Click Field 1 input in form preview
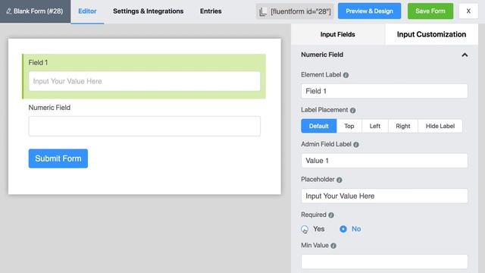 click(x=145, y=81)
